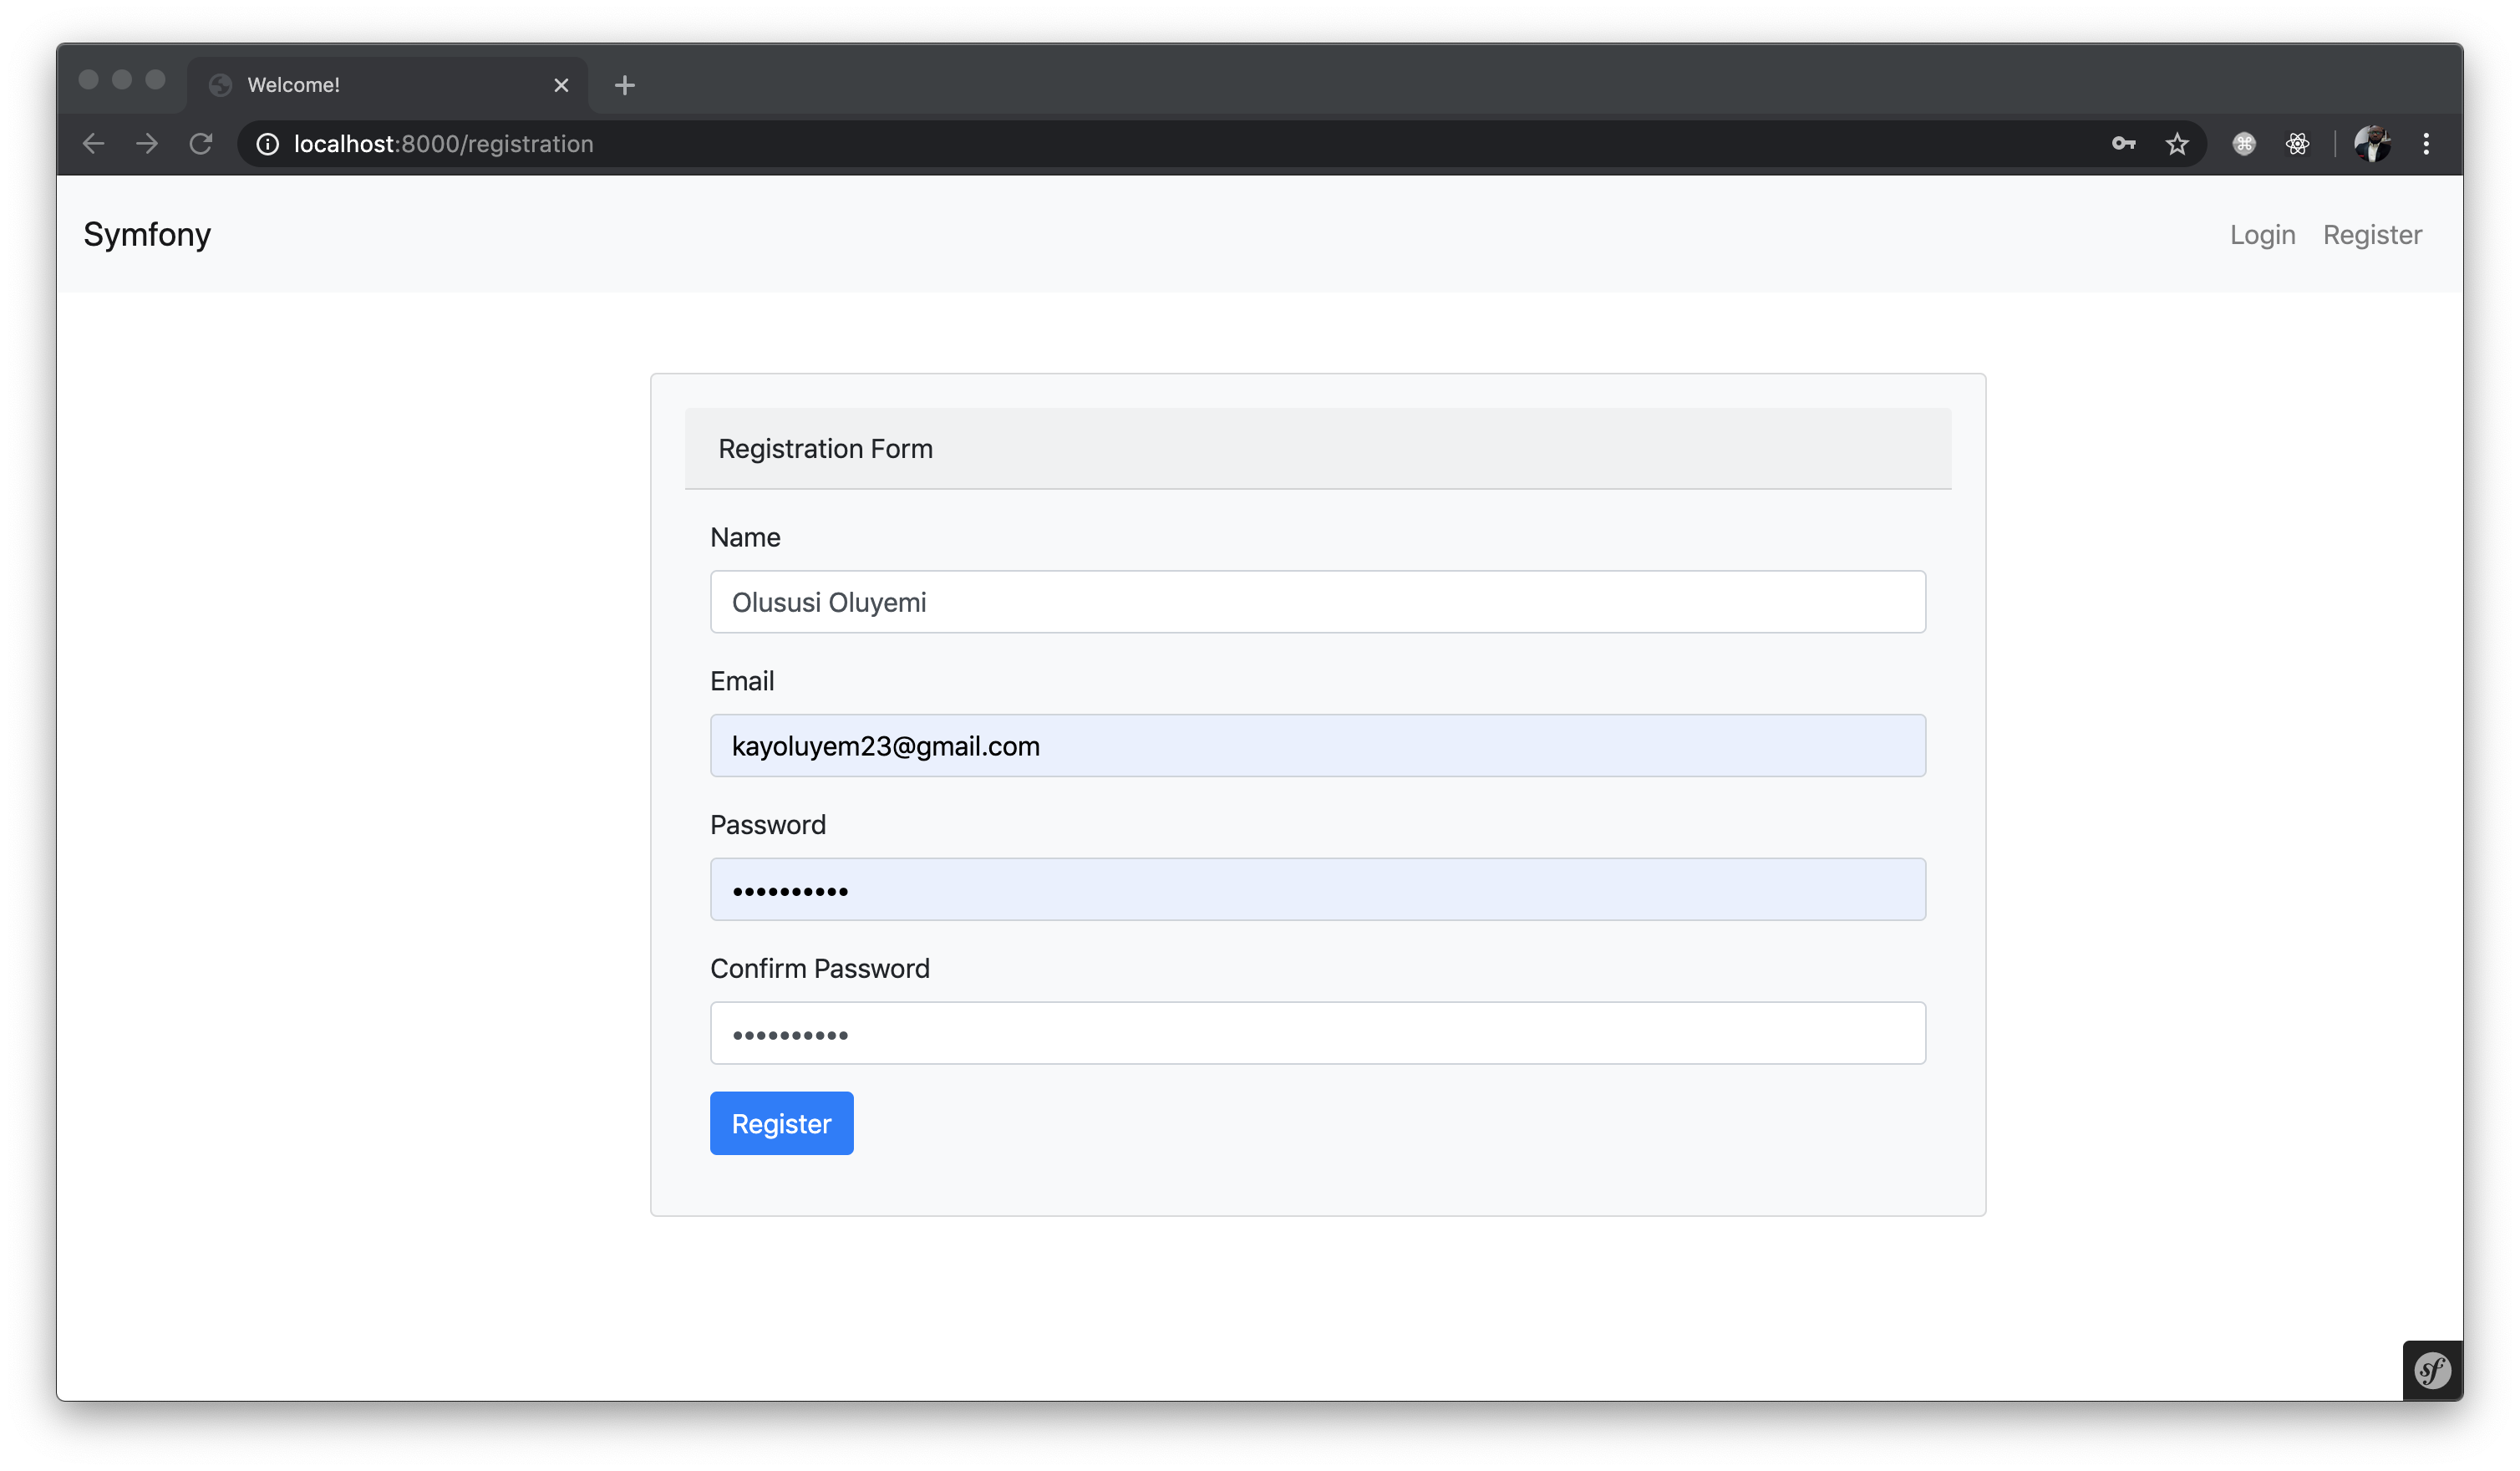The height and width of the screenshot is (1471, 2520).
Task: Click the browser forward arrow
Action: 147,144
